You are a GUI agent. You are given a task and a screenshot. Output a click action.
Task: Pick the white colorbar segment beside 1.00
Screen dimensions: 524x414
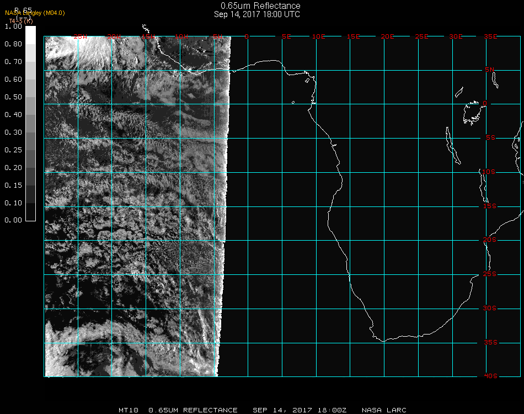pyautogui.click(x=30, y=35)
